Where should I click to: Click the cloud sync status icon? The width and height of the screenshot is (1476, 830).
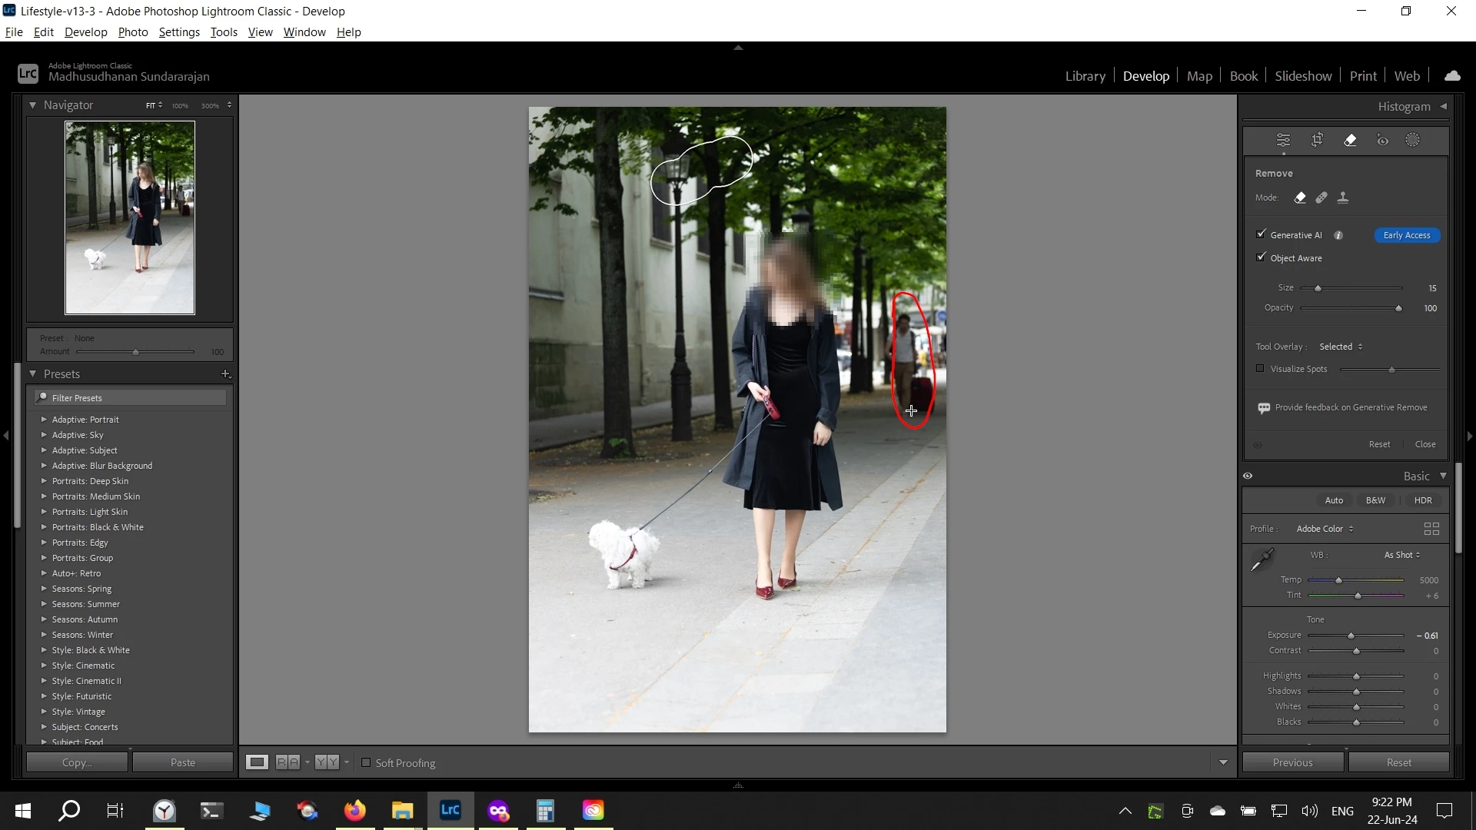coord(1452,75)
